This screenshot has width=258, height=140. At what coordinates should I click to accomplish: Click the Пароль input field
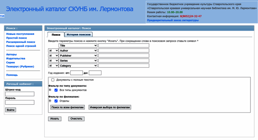[20, 102]
